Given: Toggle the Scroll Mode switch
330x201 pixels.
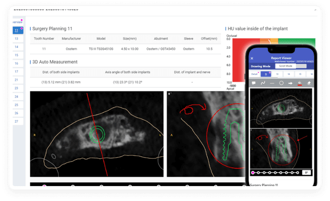Looking at the screenshot, I should (x=291, y=66).
